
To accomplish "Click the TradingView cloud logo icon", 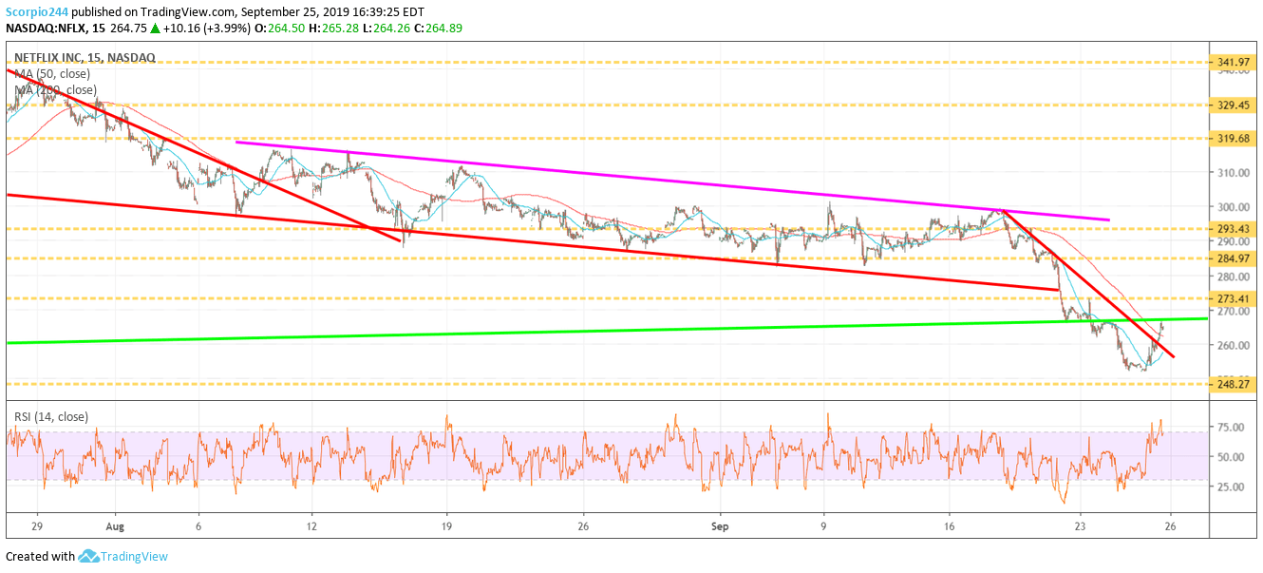I will click(x=88, y=556).
